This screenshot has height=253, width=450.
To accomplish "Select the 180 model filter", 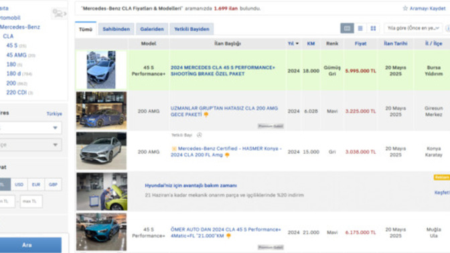I will (11, 64).
